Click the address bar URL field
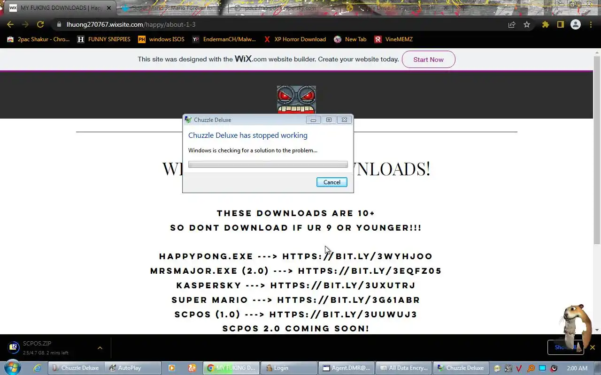This screenshot has width=601, height=375. tap(282, 24)
